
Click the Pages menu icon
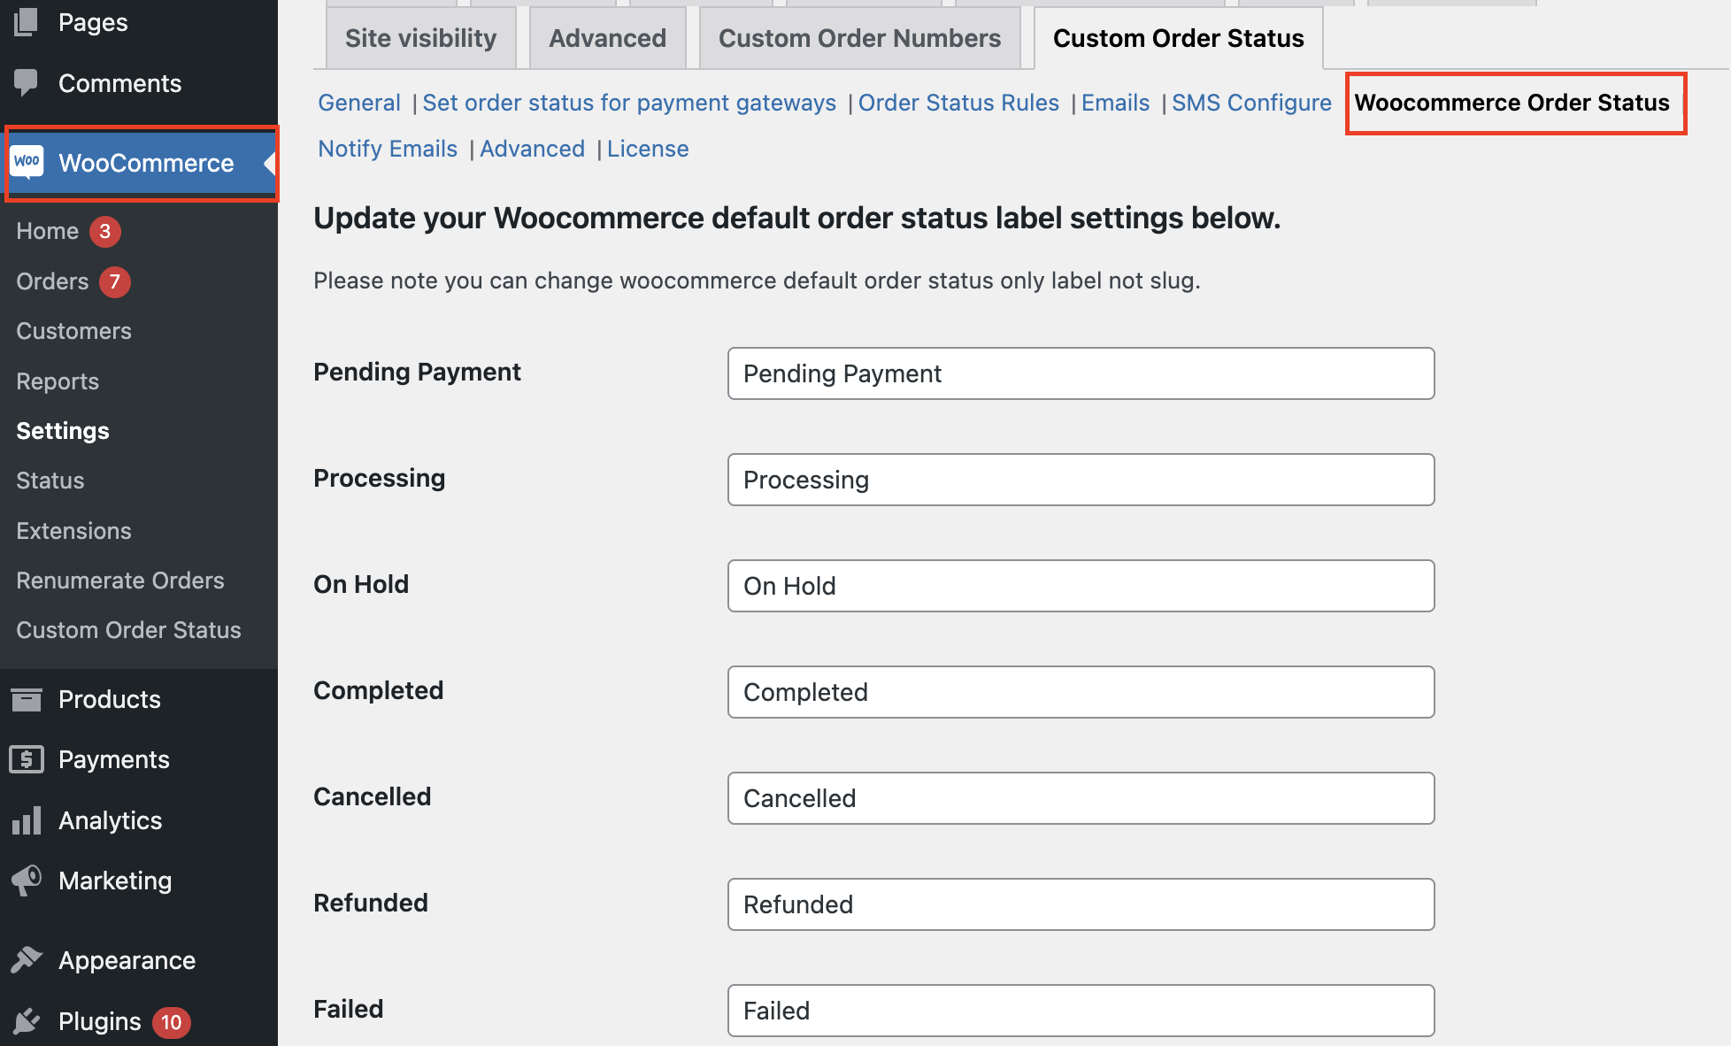coord(27,21)
